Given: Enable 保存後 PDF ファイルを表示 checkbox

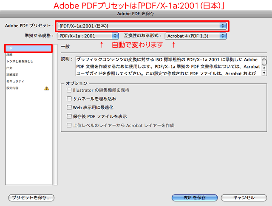Looking at the screenshot, I should [69, 116].
